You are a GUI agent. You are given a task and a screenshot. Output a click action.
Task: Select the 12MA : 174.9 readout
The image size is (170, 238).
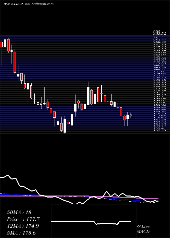(23, 226)
